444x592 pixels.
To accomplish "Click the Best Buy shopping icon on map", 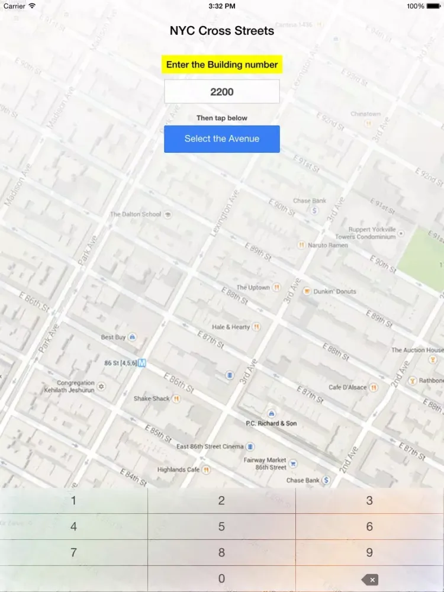I will point(132,337).
